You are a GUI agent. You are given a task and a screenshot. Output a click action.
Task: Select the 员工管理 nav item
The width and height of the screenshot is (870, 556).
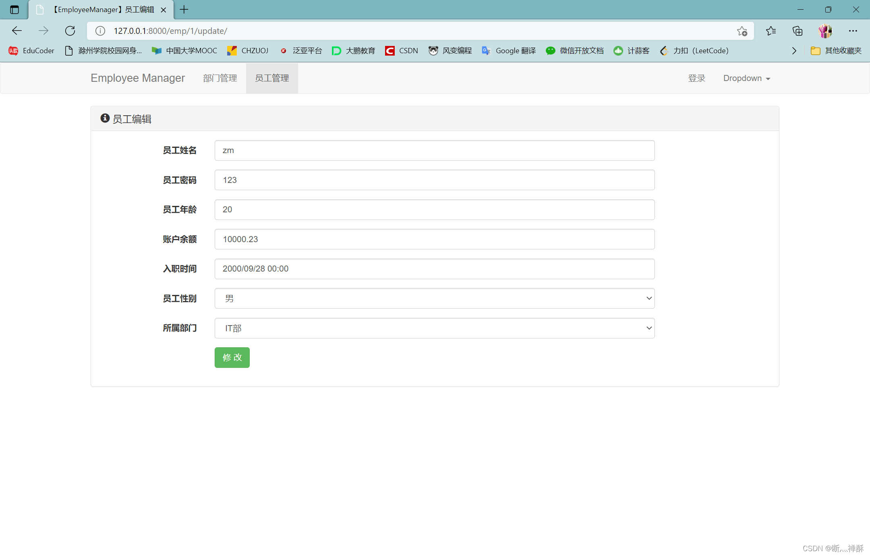[x=272, y=78]
